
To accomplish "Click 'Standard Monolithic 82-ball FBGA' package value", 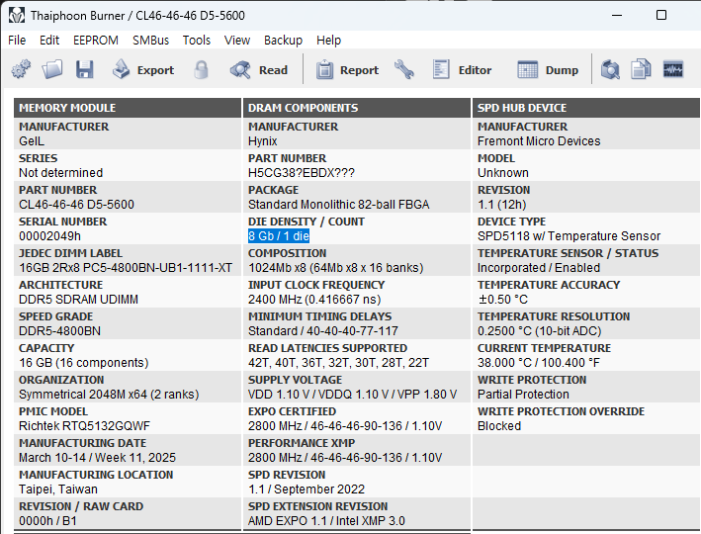I will 338,205.
